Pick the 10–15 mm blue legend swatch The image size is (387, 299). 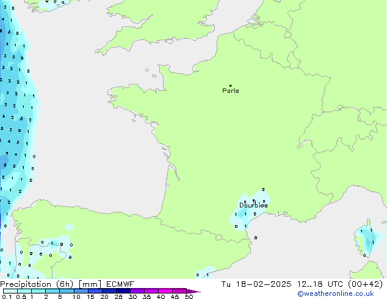tap(81, 291)
